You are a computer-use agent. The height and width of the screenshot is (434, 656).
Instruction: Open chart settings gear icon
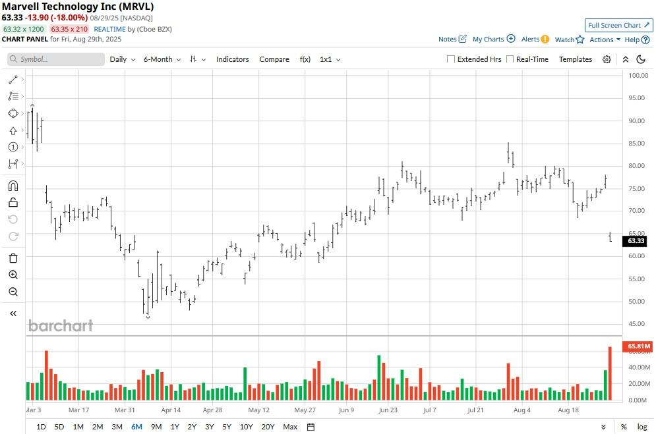coord(607,59)
